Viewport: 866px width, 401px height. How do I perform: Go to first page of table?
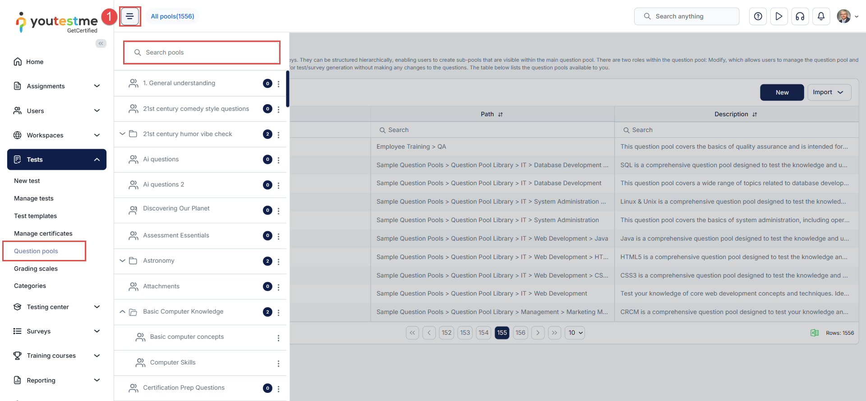413,333
